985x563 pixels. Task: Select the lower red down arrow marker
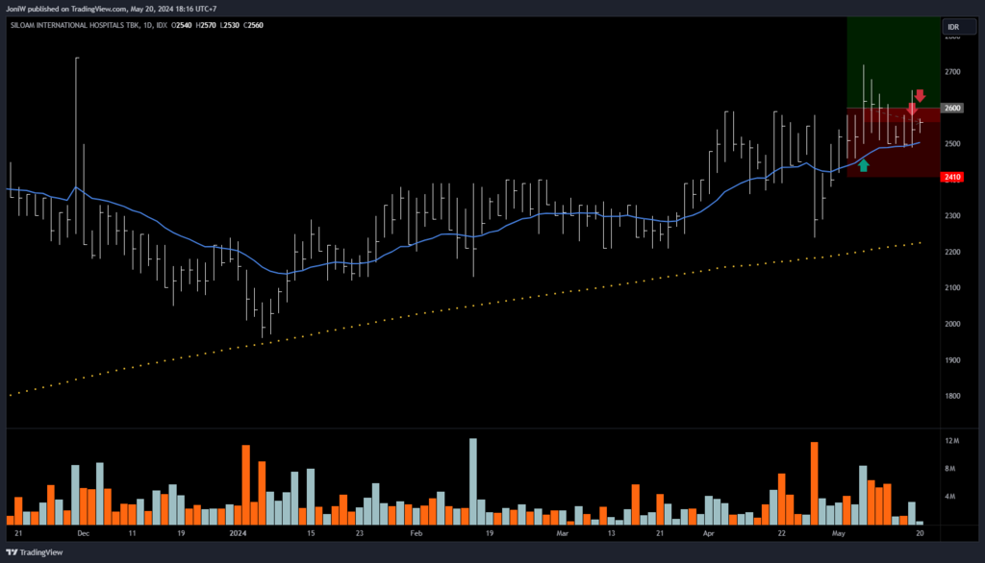click(x=912, y=110)
